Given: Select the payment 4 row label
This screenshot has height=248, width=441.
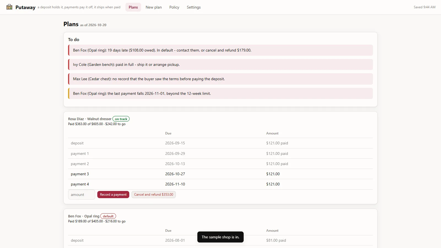Looking at the screenshot, I should [80, 184].
